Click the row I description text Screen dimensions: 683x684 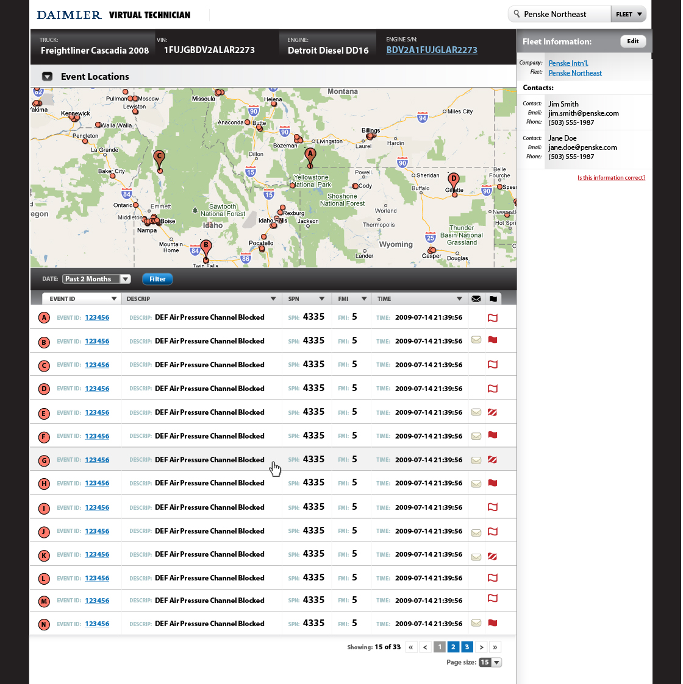[x=210, y=507]
